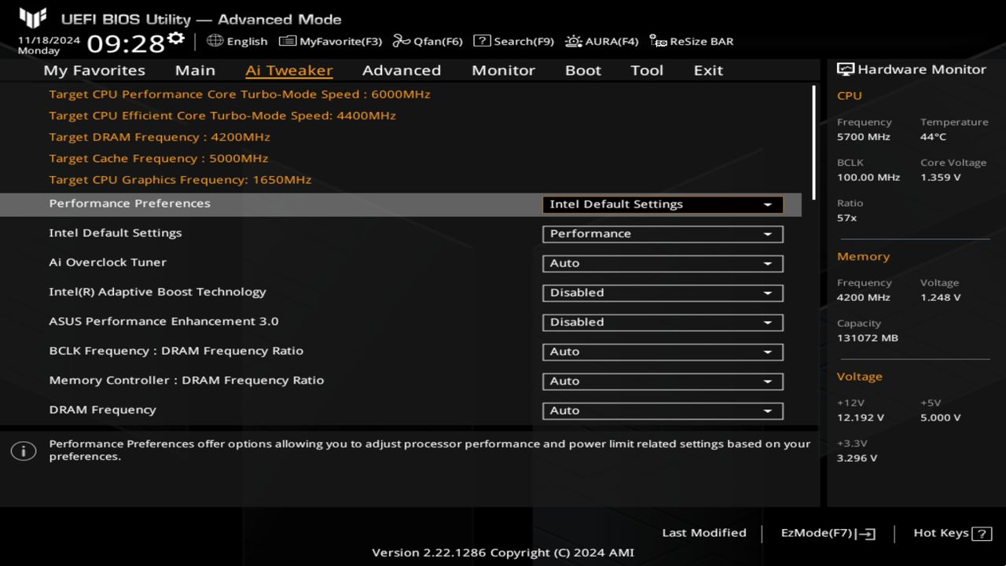Open MyFavorite(F3) list icon
Viewport: 1006px width, 566px height.
288,41
